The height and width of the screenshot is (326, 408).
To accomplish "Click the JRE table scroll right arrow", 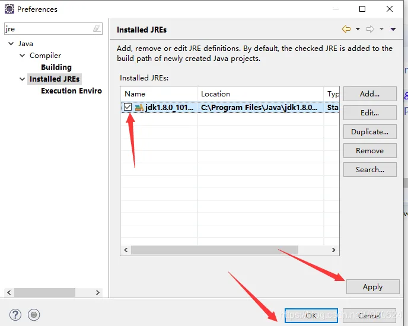I will [x=334, y=250].
